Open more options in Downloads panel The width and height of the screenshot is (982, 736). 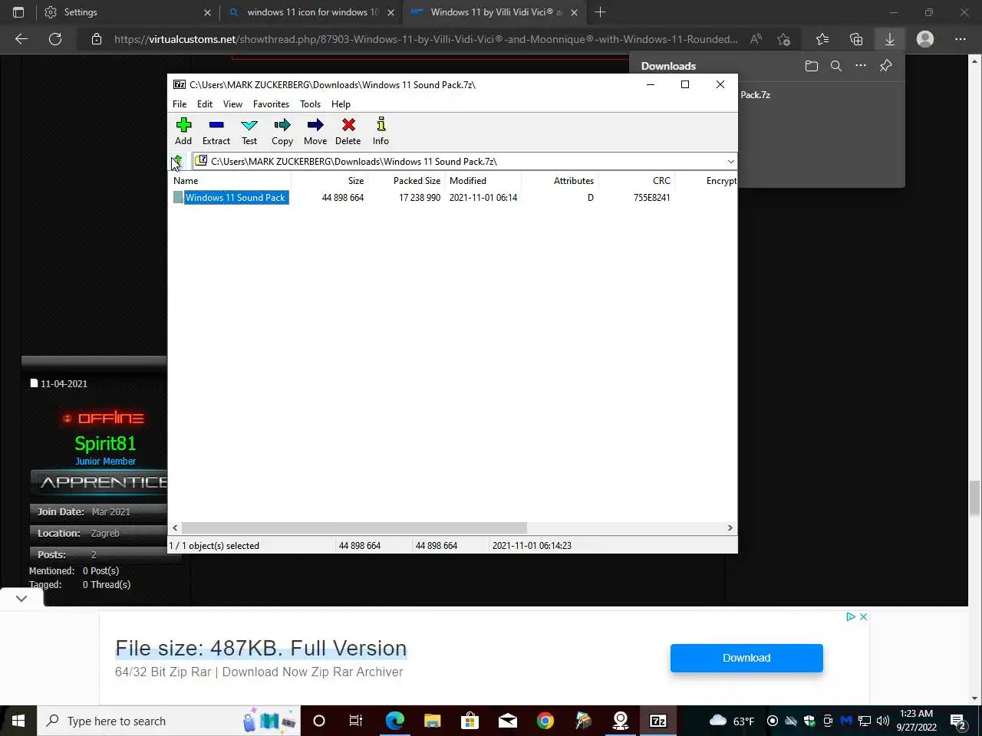pyautogui.click(x=861, y=66)
